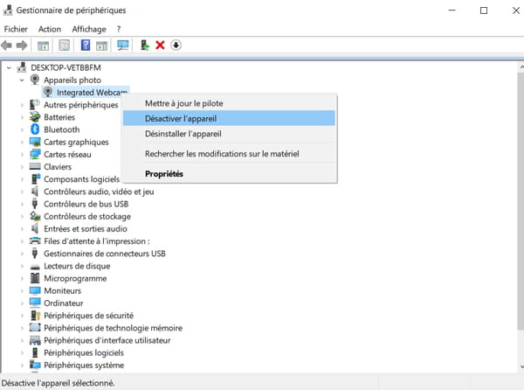Open Propriétés from the context menu
Screen dimensions: 524x390
(229, 174)
